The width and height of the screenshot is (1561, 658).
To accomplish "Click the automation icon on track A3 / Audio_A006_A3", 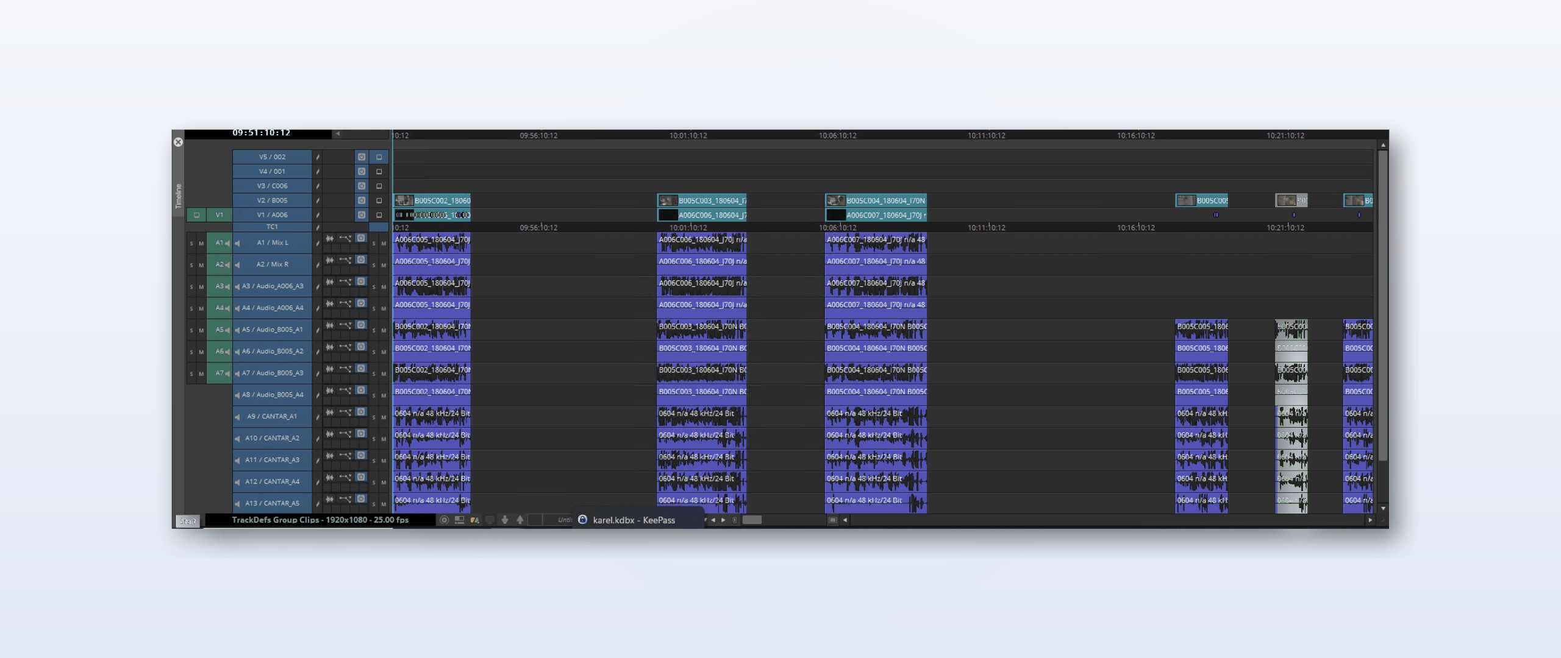I will (345, 281).
